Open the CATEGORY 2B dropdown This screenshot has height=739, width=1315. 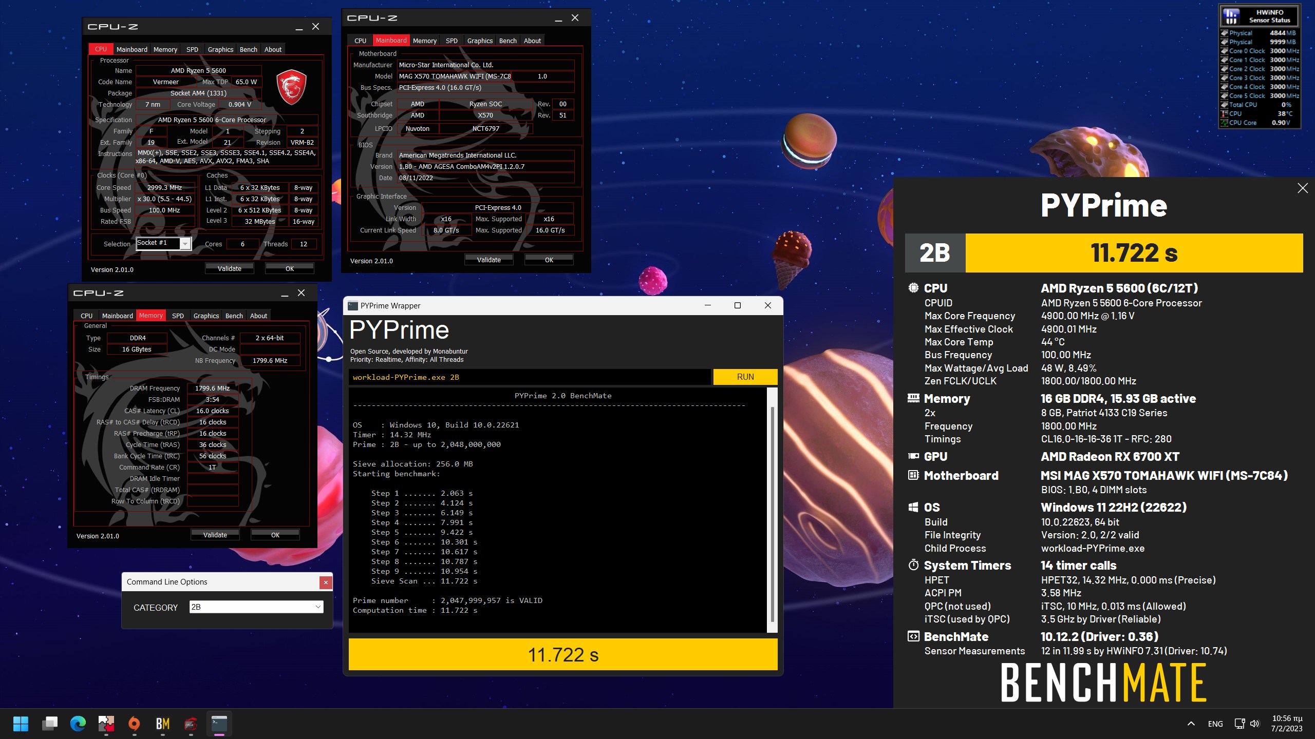256,607
